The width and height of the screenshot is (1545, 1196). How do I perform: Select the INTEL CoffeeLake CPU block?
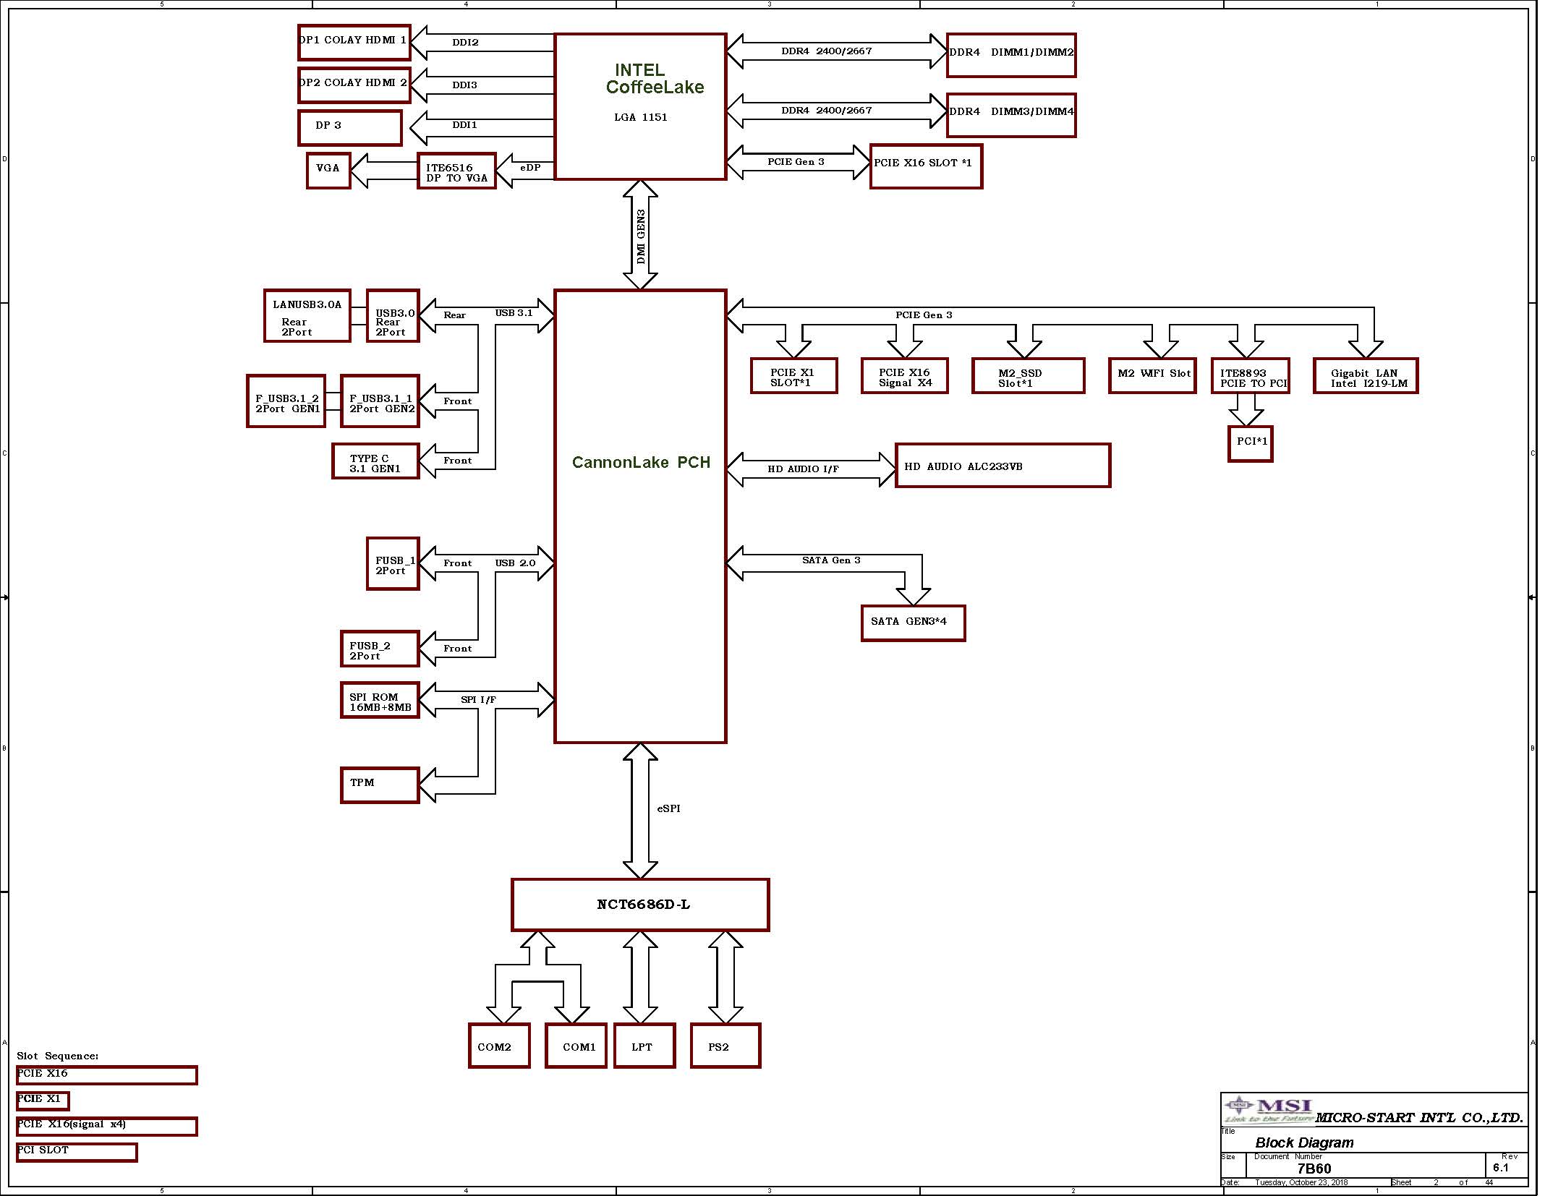coord(640,106)
